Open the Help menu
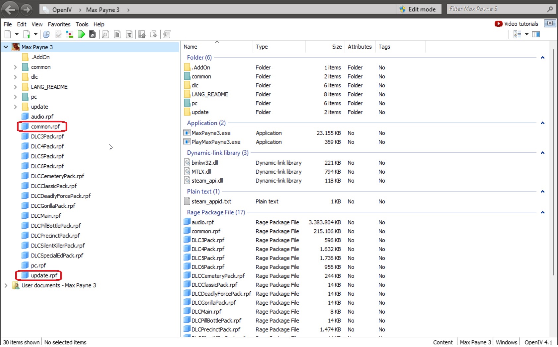The width and height of the screenshot is (558, 347). (x=99, y=24)
